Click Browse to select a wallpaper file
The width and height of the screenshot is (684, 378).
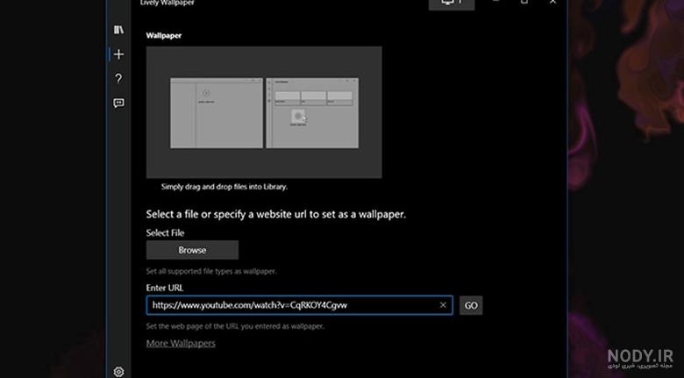[x=192, y=250]
